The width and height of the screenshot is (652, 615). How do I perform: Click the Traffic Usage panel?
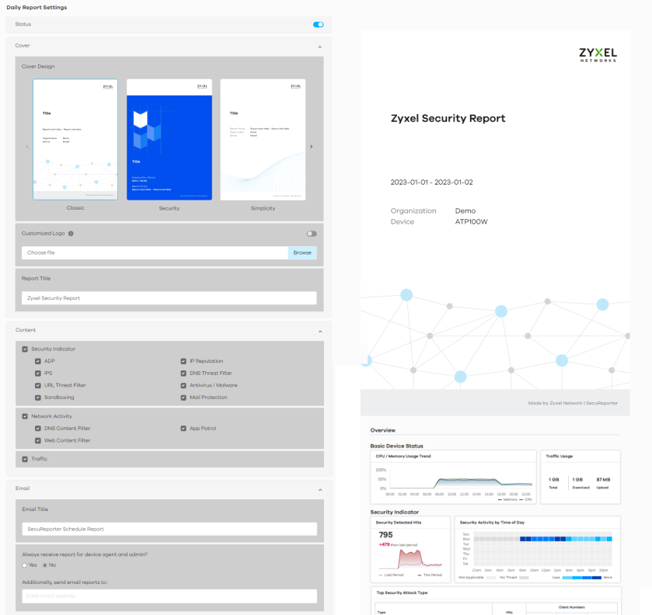coord(581,477)
